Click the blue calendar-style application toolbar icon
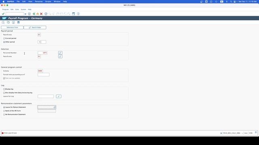The height and width of the screenshot is (145, 259). [19, 23]
